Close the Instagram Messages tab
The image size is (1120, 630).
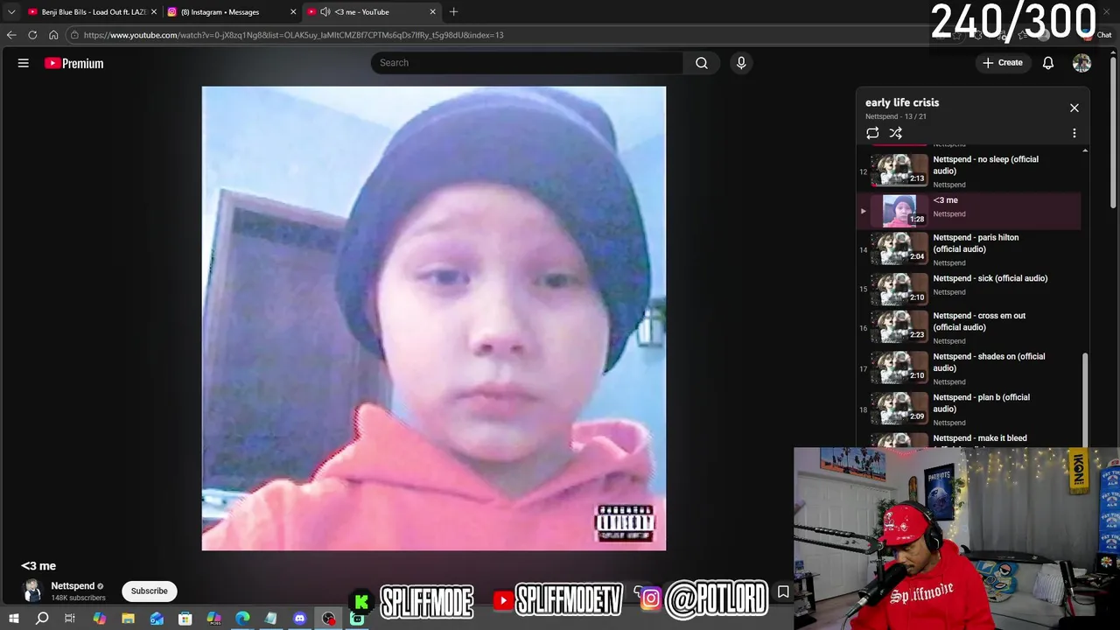[x=293, y=12]
